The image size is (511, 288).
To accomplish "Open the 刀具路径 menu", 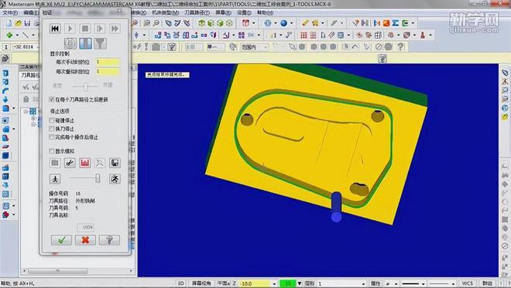I will pos(197,12).
